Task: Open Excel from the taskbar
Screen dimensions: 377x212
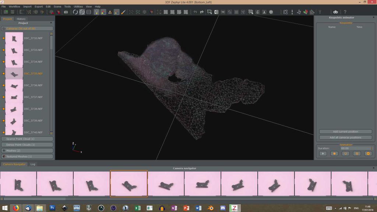Action: coord(138,208)
